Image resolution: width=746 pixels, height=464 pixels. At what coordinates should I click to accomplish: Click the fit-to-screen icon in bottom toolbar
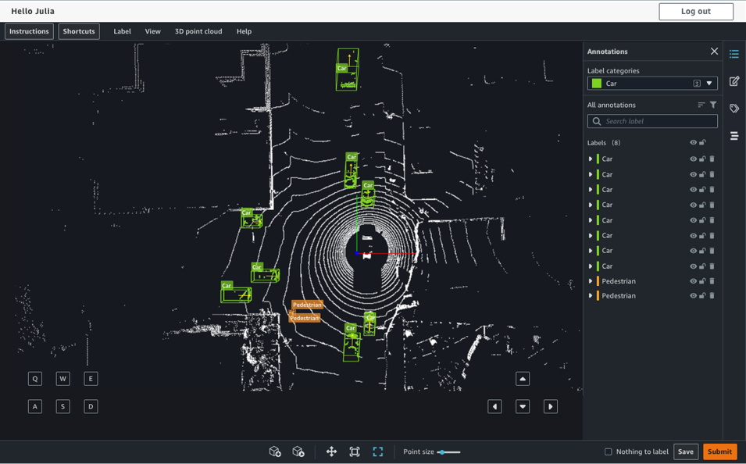[355, 452]
